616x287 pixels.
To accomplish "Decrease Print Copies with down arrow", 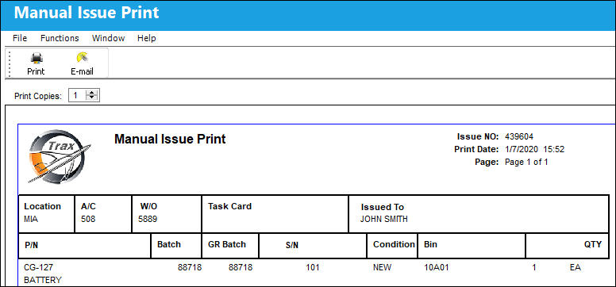I will pos(92,98).
